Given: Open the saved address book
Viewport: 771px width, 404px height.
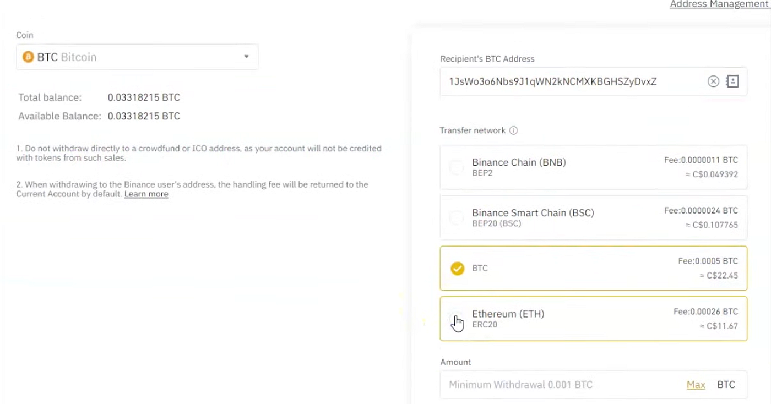Looking at the screenshot, I should [x=732, y=81].
